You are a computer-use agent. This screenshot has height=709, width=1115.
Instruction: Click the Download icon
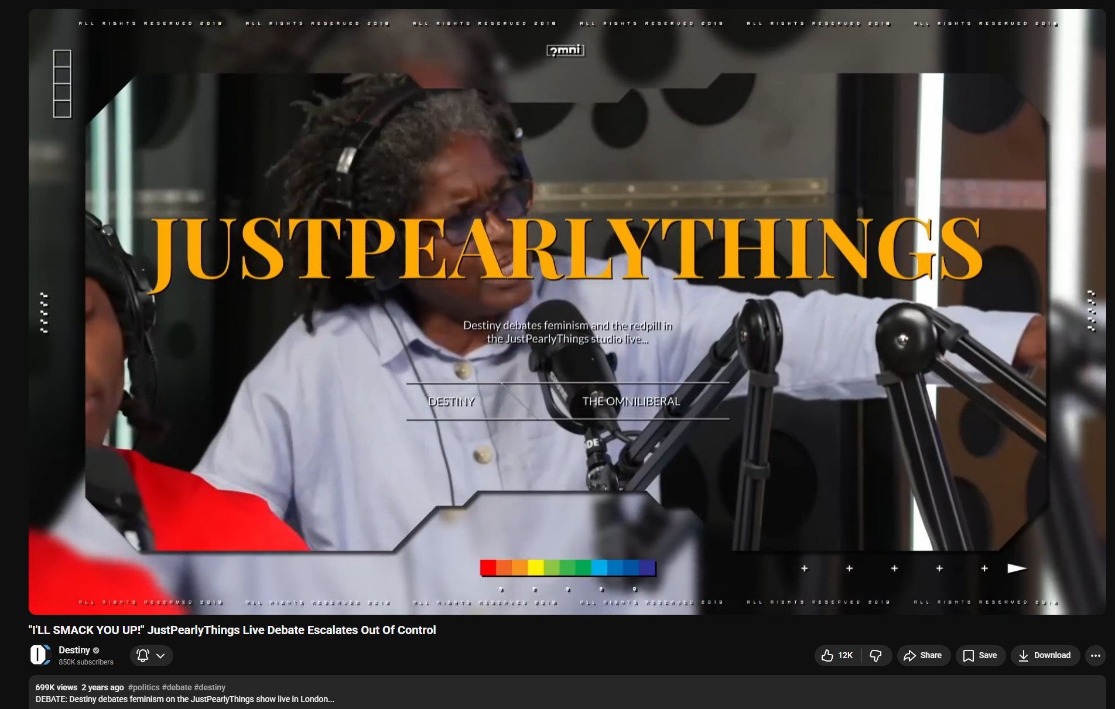pos(1023,655)
